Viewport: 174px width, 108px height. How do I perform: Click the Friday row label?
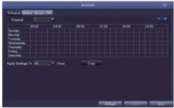(x=13, y=51)
